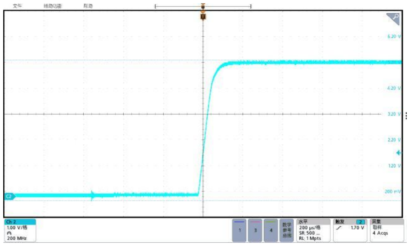Viewport: 410px width, 246px height.
Task: Open the 采集 (Acquisition) settings badge
Action: pos(387,230)
